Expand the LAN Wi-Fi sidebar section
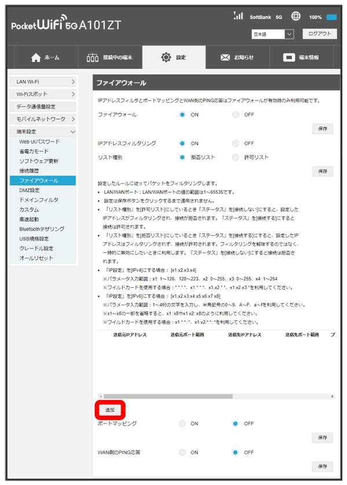The image size is (347, 485). pos(43,82)
